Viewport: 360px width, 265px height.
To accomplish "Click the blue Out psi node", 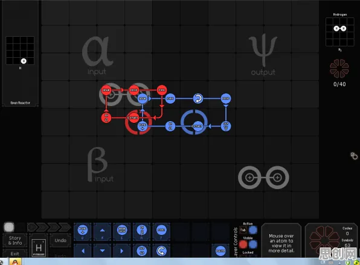I will coord(226,126).
